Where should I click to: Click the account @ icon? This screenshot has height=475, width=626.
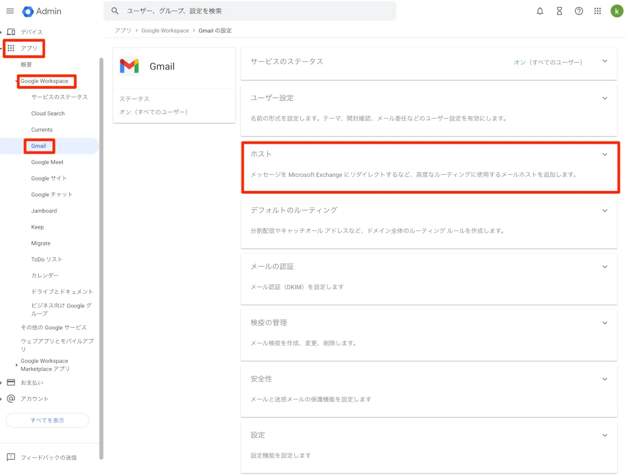pos(11,398)
